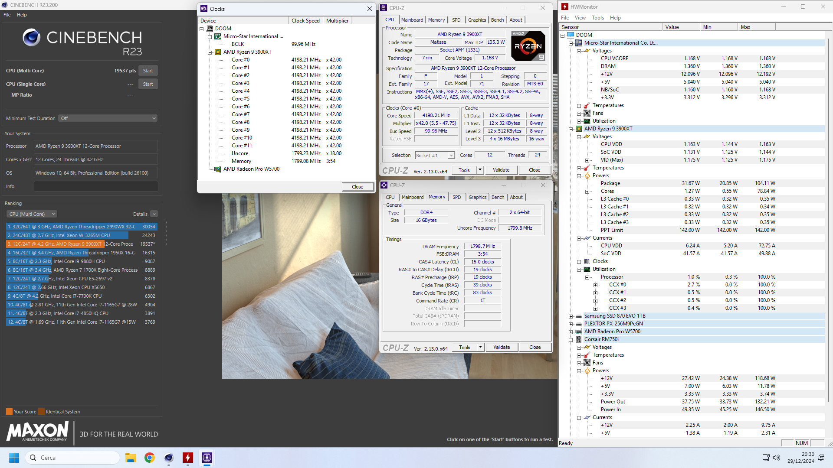Viewport: 833px width, 468px height.
Task: Open CPU (Multi Core) ranking dropdown
Action: [x=32, y=214]
